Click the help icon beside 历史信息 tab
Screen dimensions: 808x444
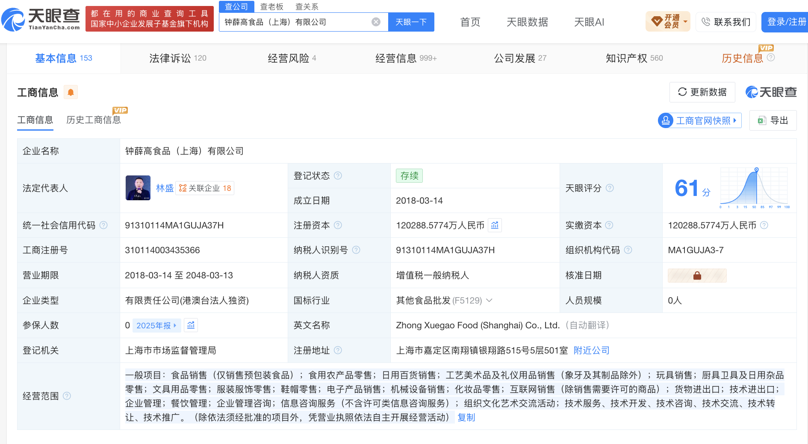(771, 57)
